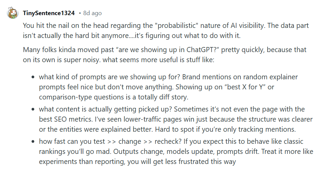Click the TinySentence1324 user avatar
The image size is (320, 171).
point(13,13)
